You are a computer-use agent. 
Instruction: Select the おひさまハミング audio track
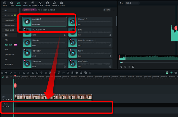pos(90,22)
